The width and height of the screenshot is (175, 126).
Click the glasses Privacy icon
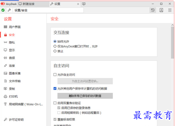pyautogui.click(x=5, y=42)
